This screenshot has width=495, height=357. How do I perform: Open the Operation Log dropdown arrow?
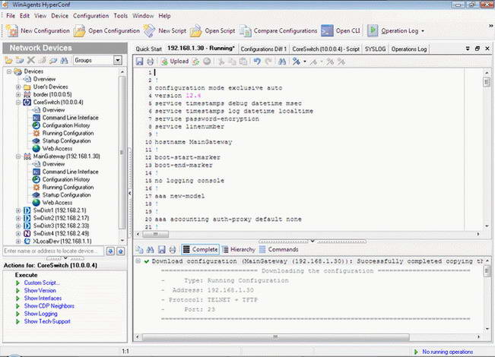(423, 31)
